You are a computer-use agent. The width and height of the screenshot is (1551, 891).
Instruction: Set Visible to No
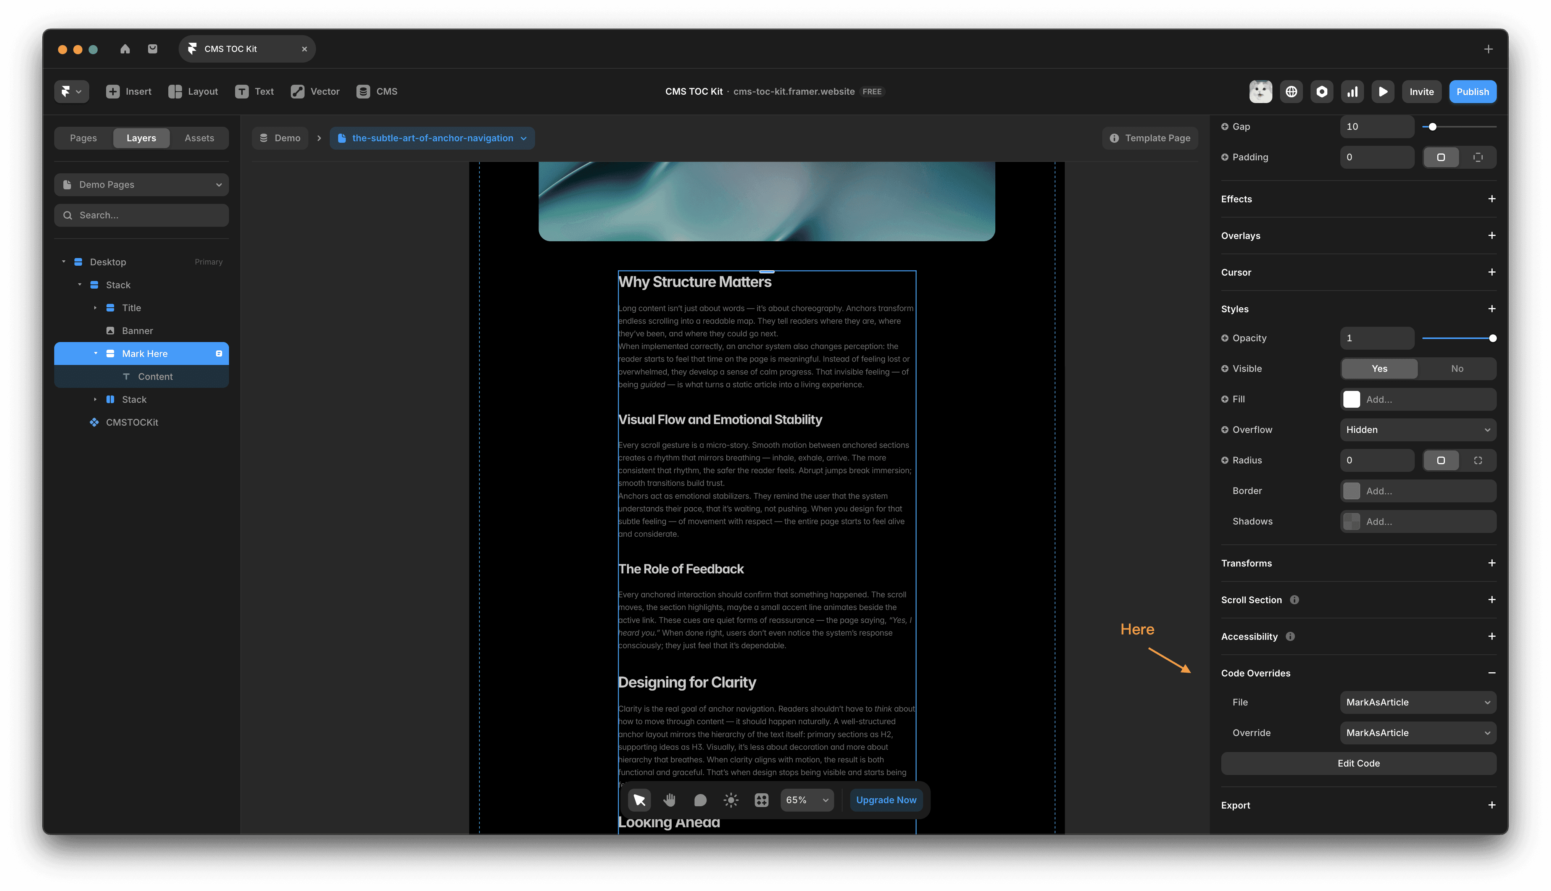tap(1457, 368)
